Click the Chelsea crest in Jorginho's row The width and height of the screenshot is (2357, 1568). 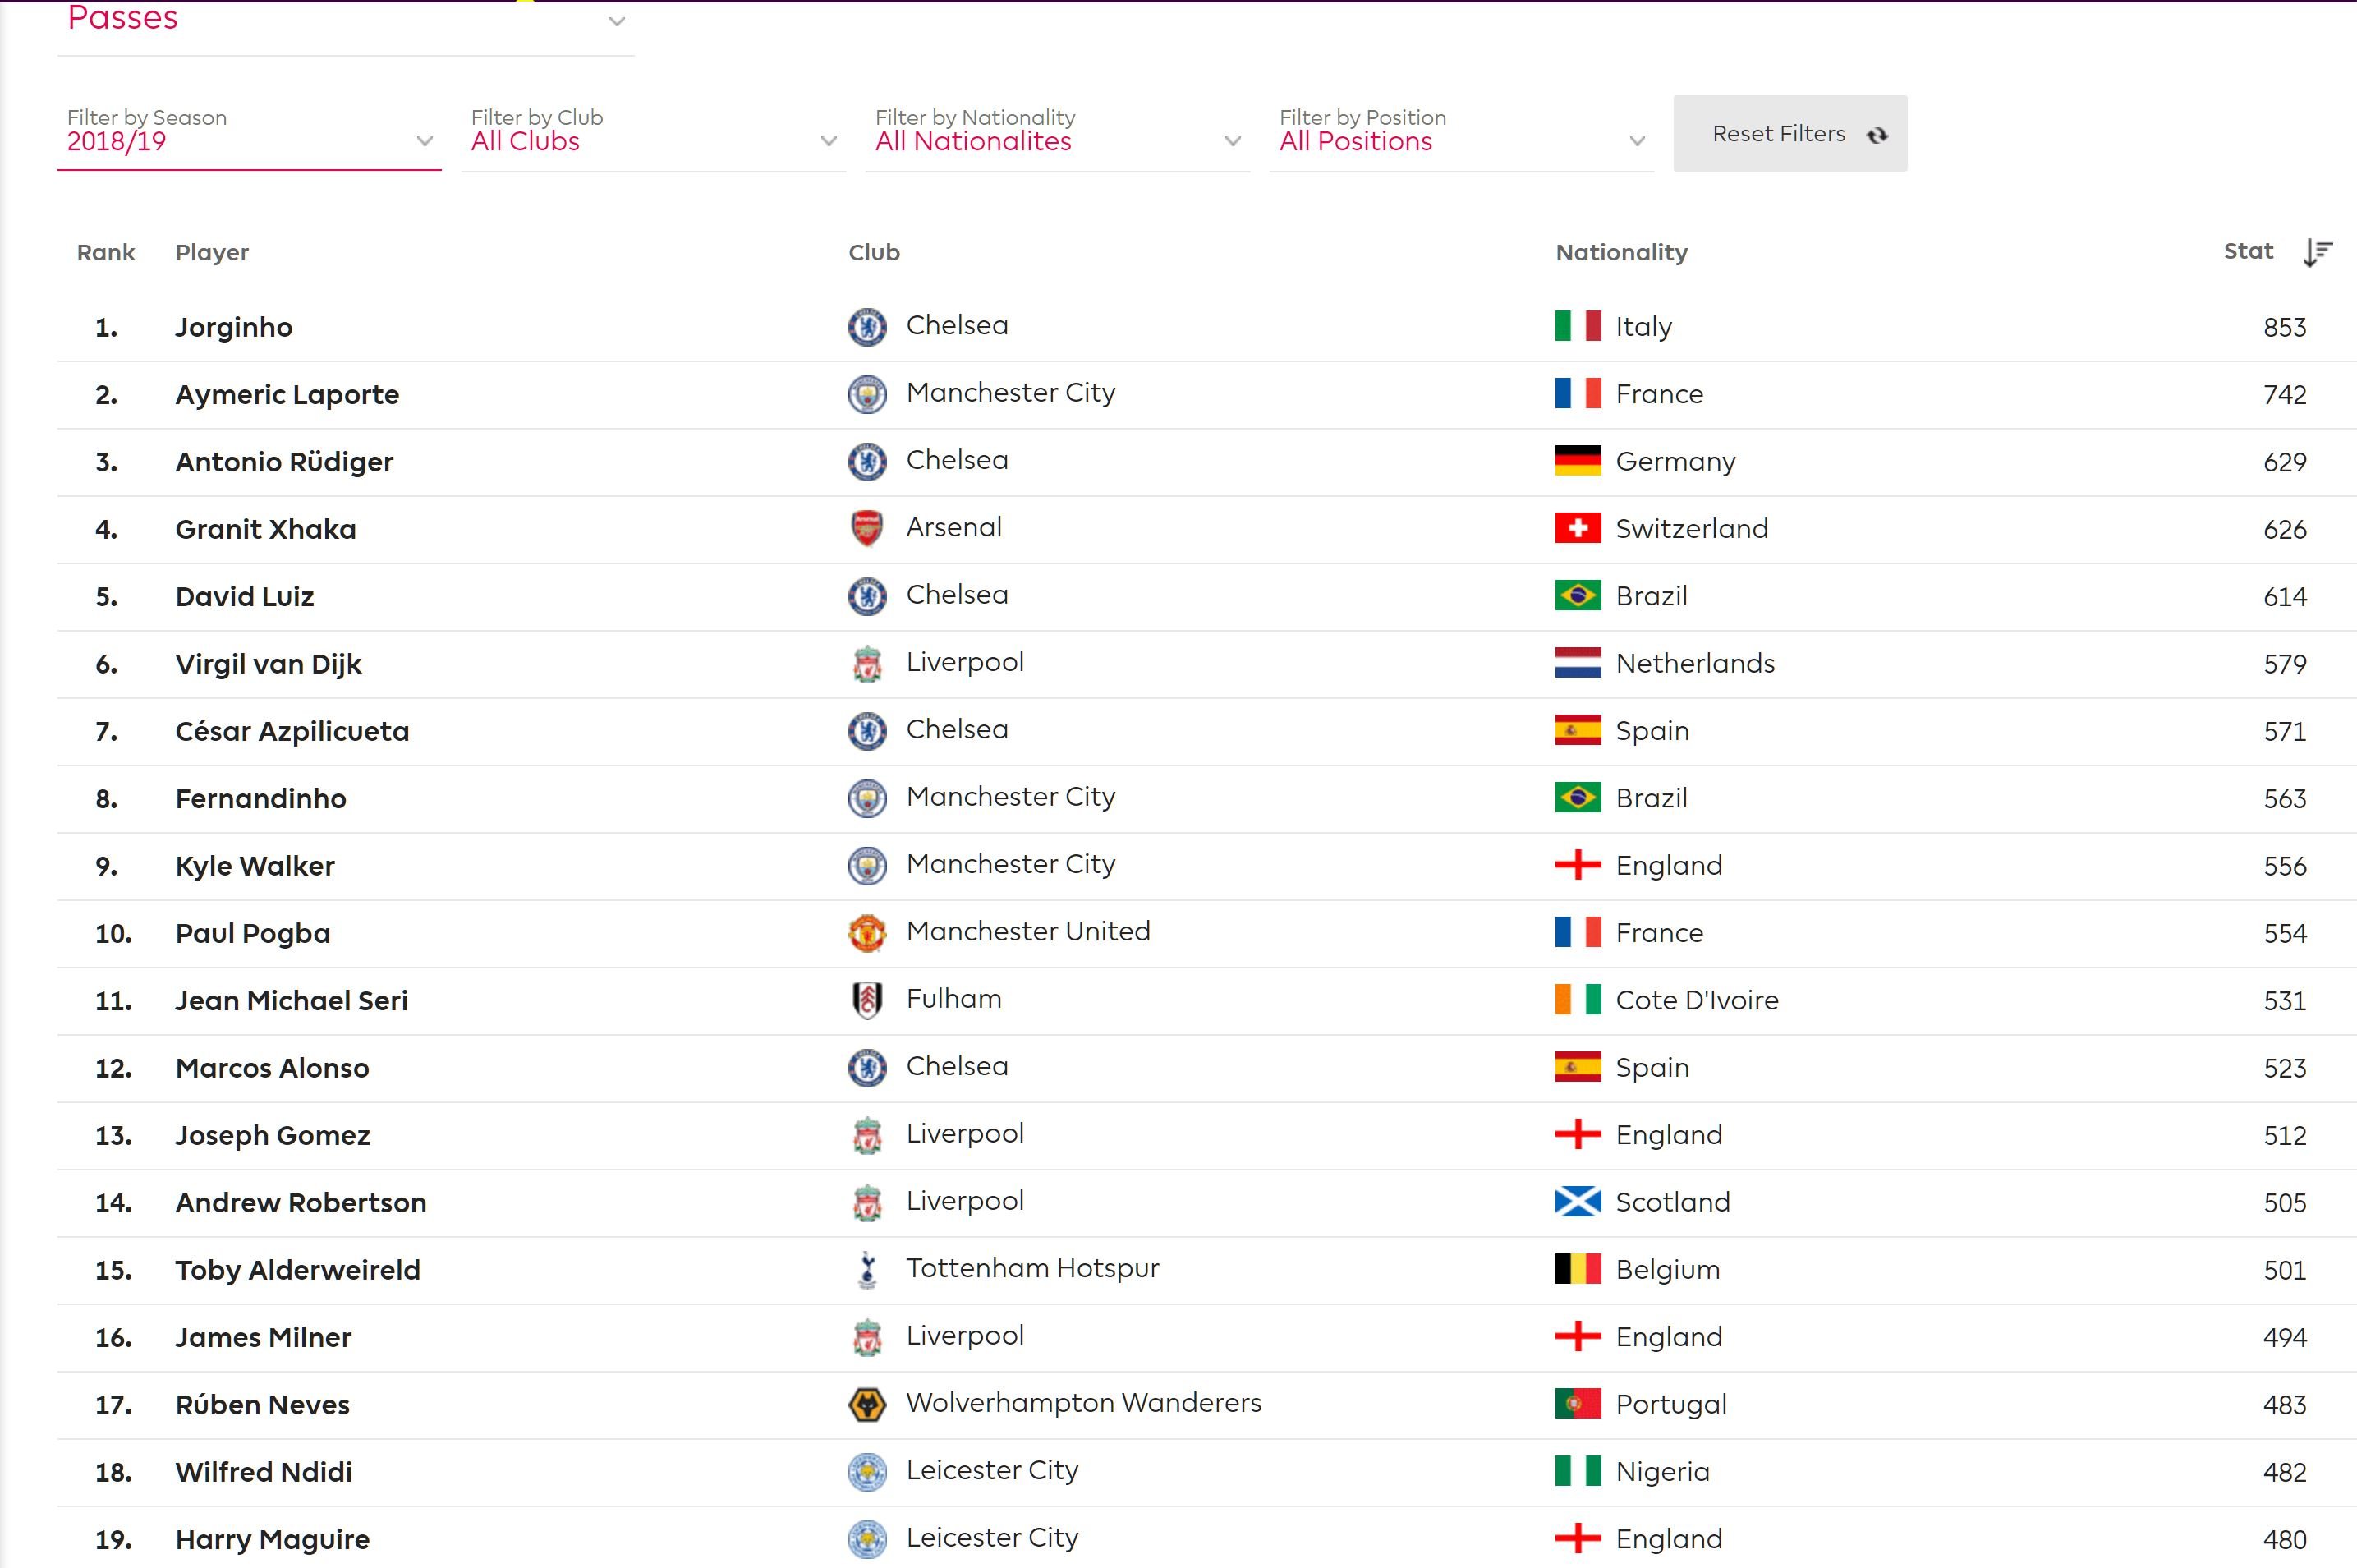[x=866, y=327]
